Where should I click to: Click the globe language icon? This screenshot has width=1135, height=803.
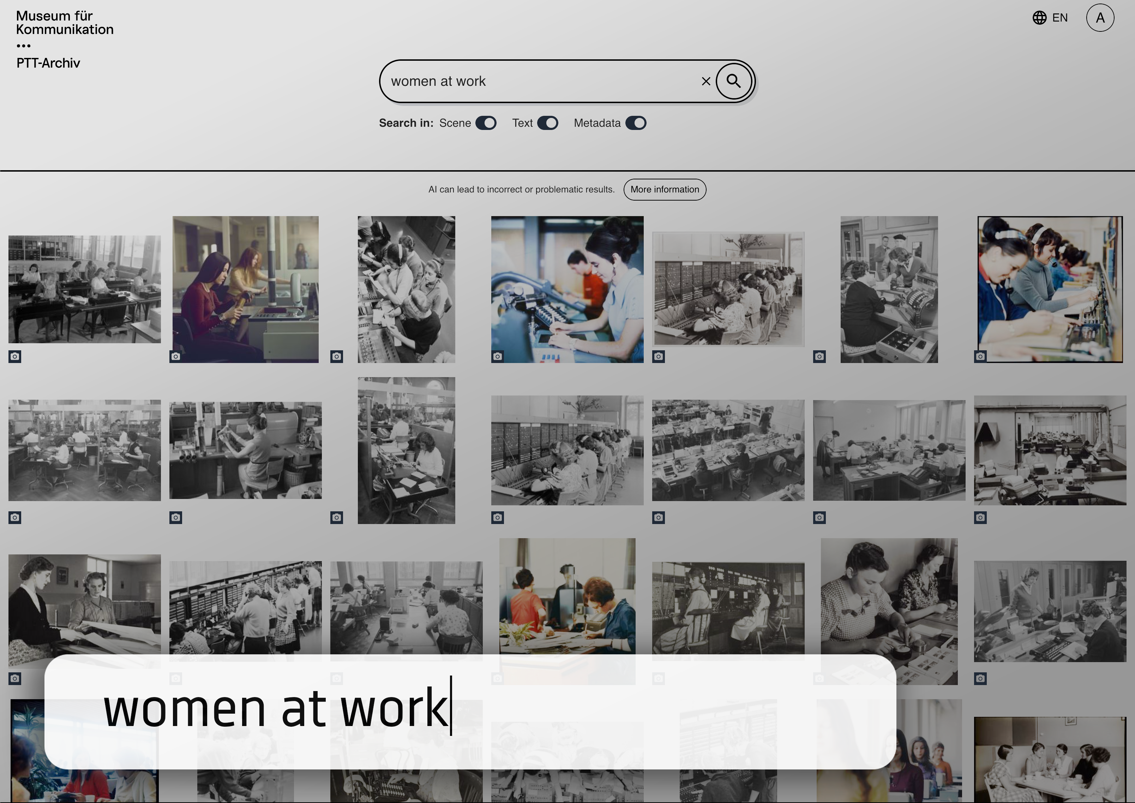pyautogui.click(x=1040, y=18)
